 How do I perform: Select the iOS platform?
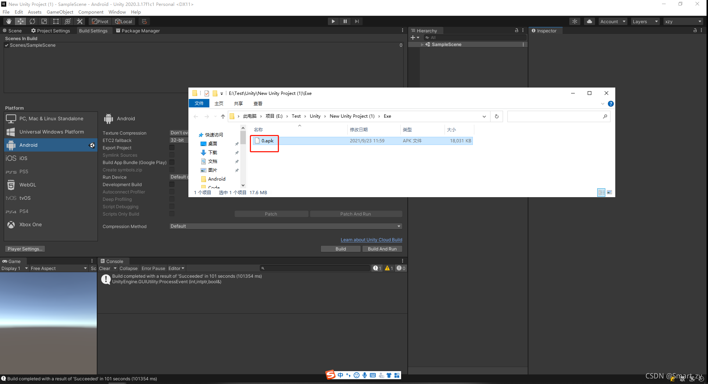click(51, 158)
